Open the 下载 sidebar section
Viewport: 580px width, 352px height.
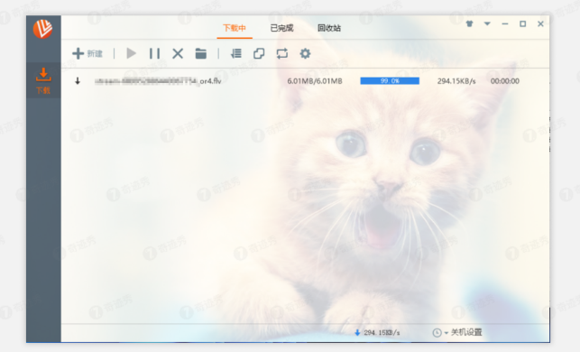[x=43, y=80]
